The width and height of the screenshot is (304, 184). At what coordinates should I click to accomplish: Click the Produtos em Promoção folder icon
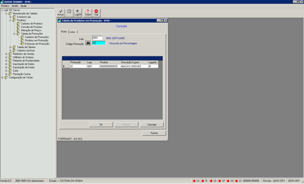[22, 40]
